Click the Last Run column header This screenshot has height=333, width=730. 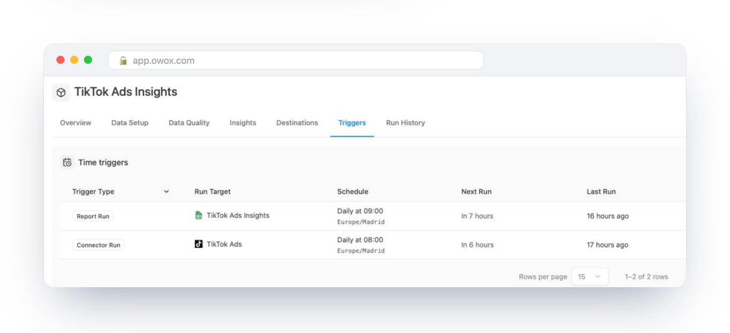coord(601,191)
